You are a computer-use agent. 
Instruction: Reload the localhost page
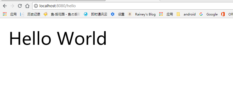coord(20,6)
